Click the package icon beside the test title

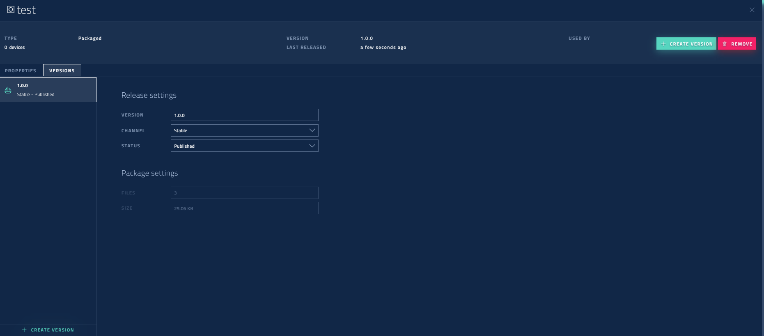coord(11,9)
